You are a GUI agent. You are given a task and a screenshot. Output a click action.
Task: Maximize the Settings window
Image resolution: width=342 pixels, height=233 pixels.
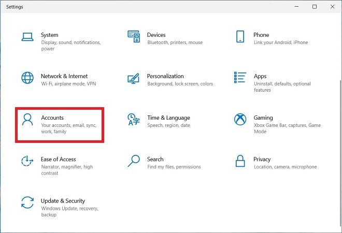[x=315, y=7]
